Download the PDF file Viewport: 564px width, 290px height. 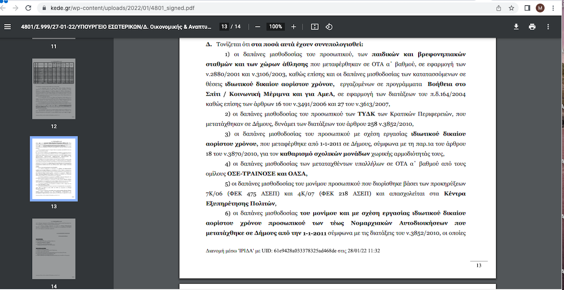(x=516, y=27)
